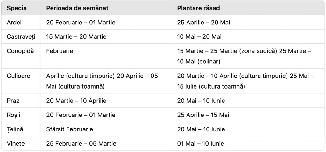The width and height of the screenshot is (326, 152).
Task: Select the "Țelină" species cell
Action: coord(15,129)
